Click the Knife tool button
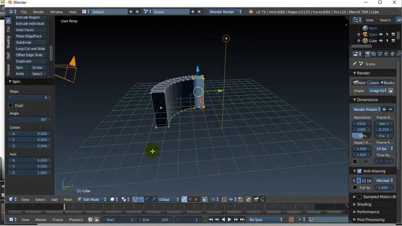Viewport: 402px width, 226px height. click(21, 74)
